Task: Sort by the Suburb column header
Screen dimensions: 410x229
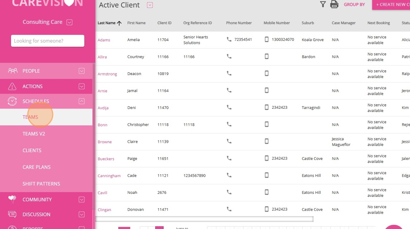Action: click(308, 23)
